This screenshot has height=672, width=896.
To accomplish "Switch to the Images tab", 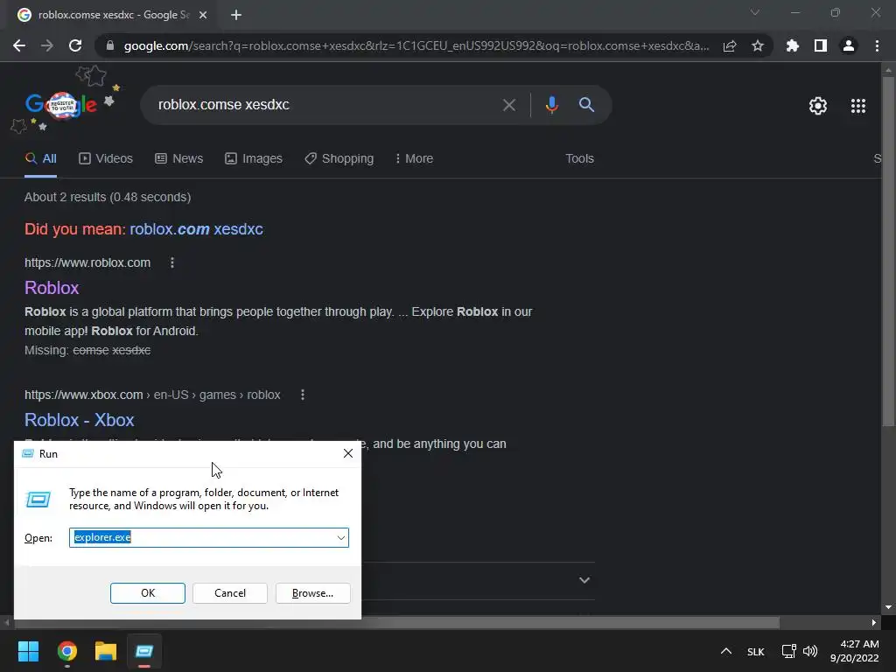I will (x=254, y=159).
